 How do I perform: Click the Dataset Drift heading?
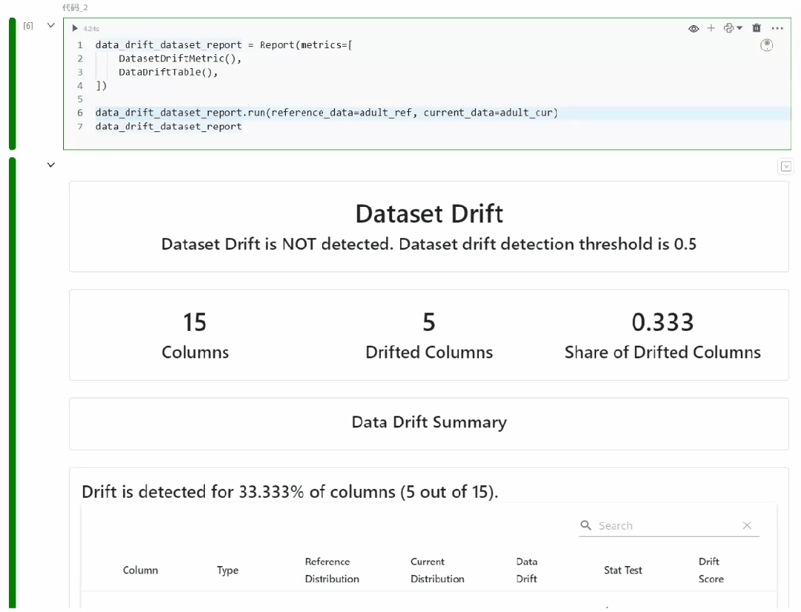[x=429, y=214]
